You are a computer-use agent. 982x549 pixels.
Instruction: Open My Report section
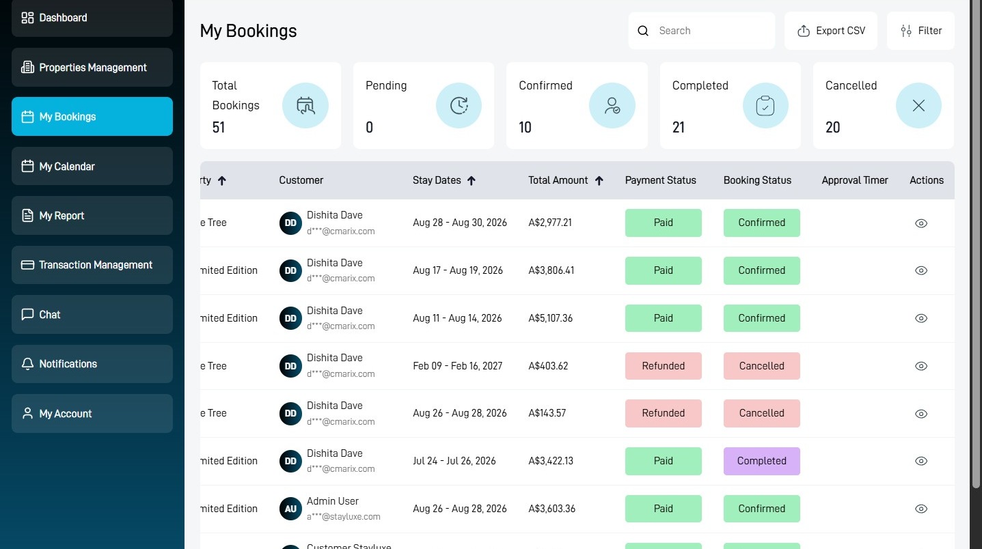[x=92, y=216]
